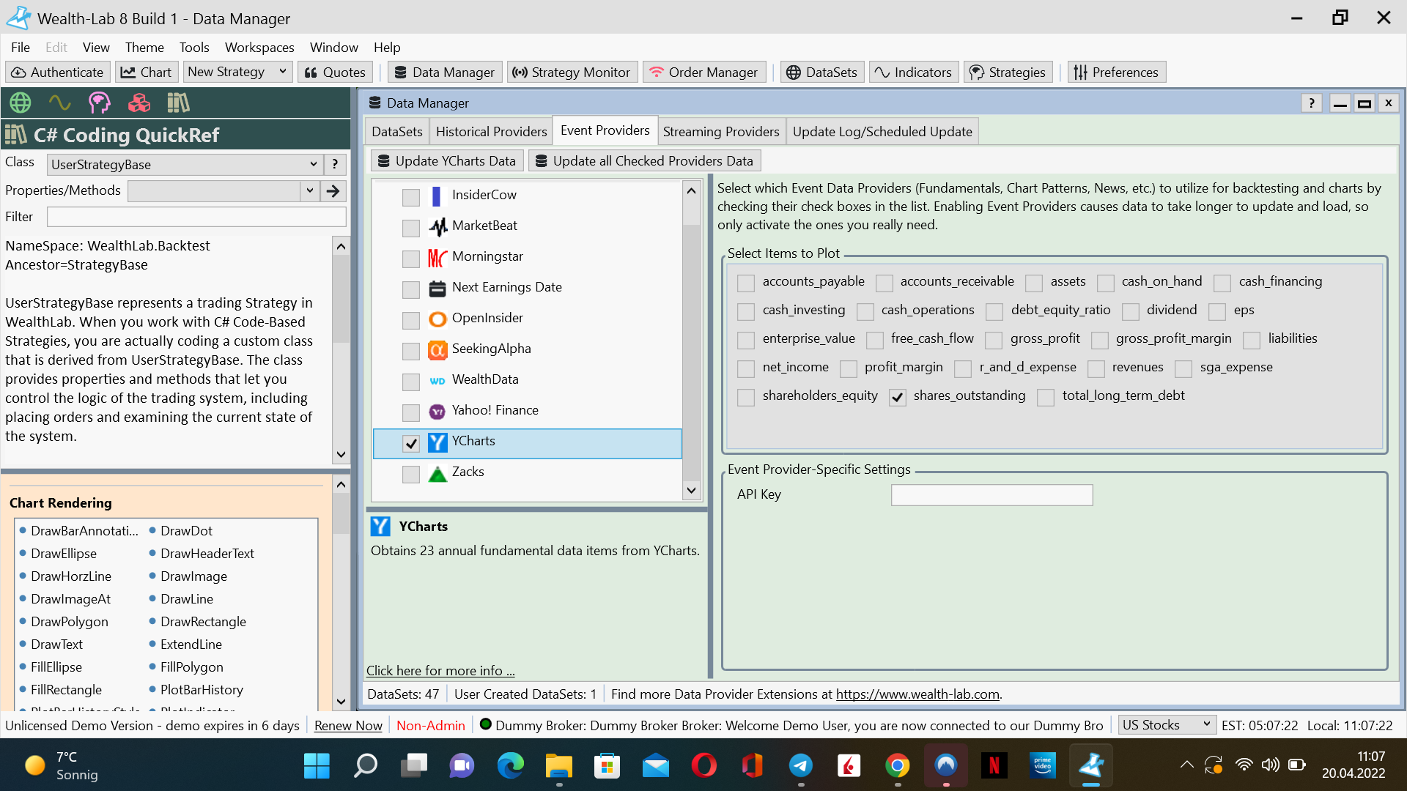Open the New Strategy dropdown arrow

pyautogui.click(x=282, y=72)
